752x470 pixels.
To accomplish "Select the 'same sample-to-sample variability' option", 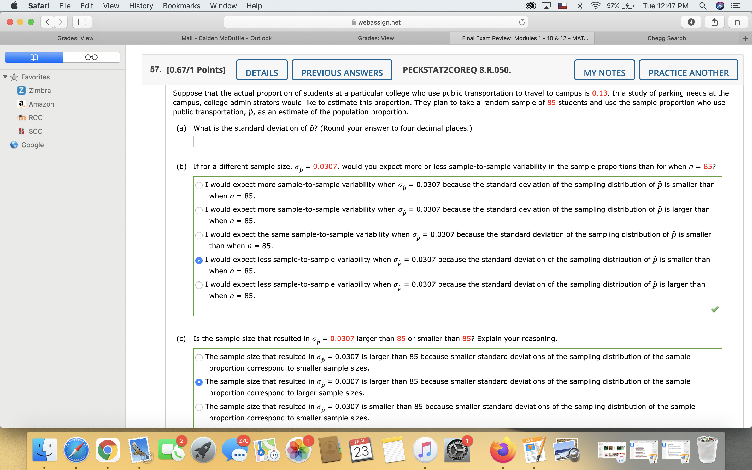I will [199, 235].
